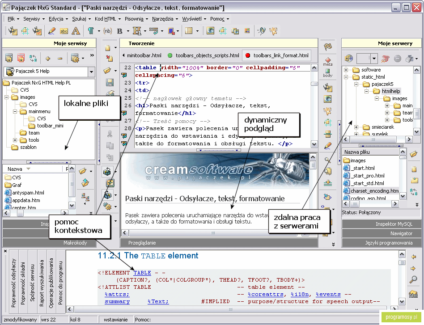
Task: Open dropdown arrow beside paragraph icon
Action: pos(99,31)
